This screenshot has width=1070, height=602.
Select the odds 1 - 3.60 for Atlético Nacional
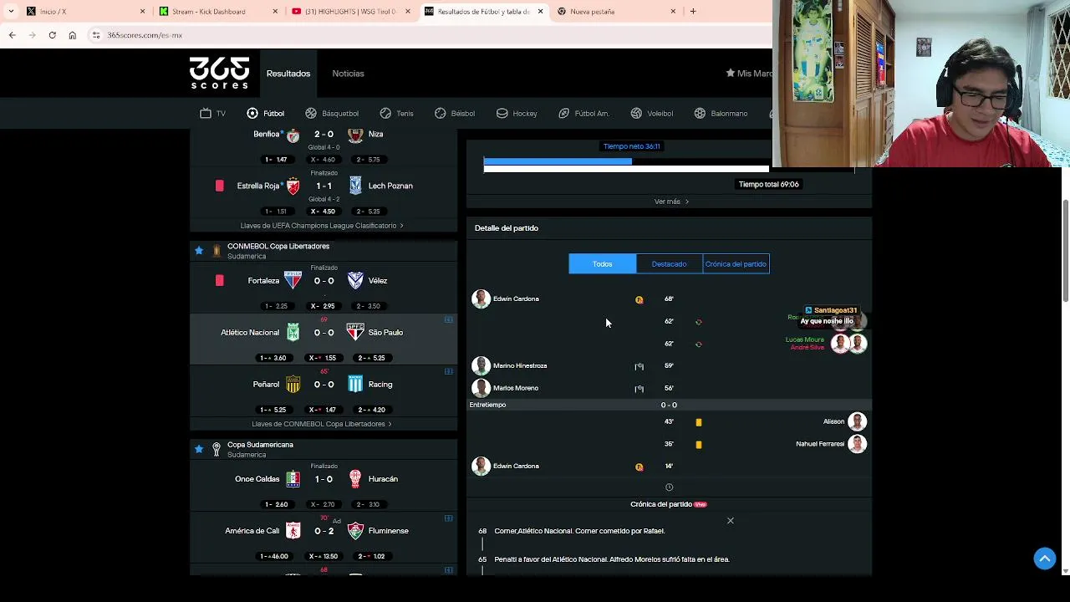pos(275,358)
